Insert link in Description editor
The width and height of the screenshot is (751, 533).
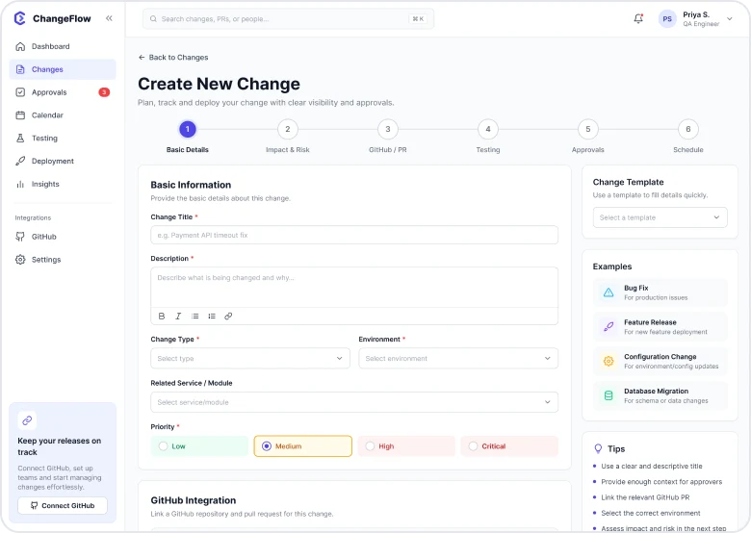(x=228, y=317)
